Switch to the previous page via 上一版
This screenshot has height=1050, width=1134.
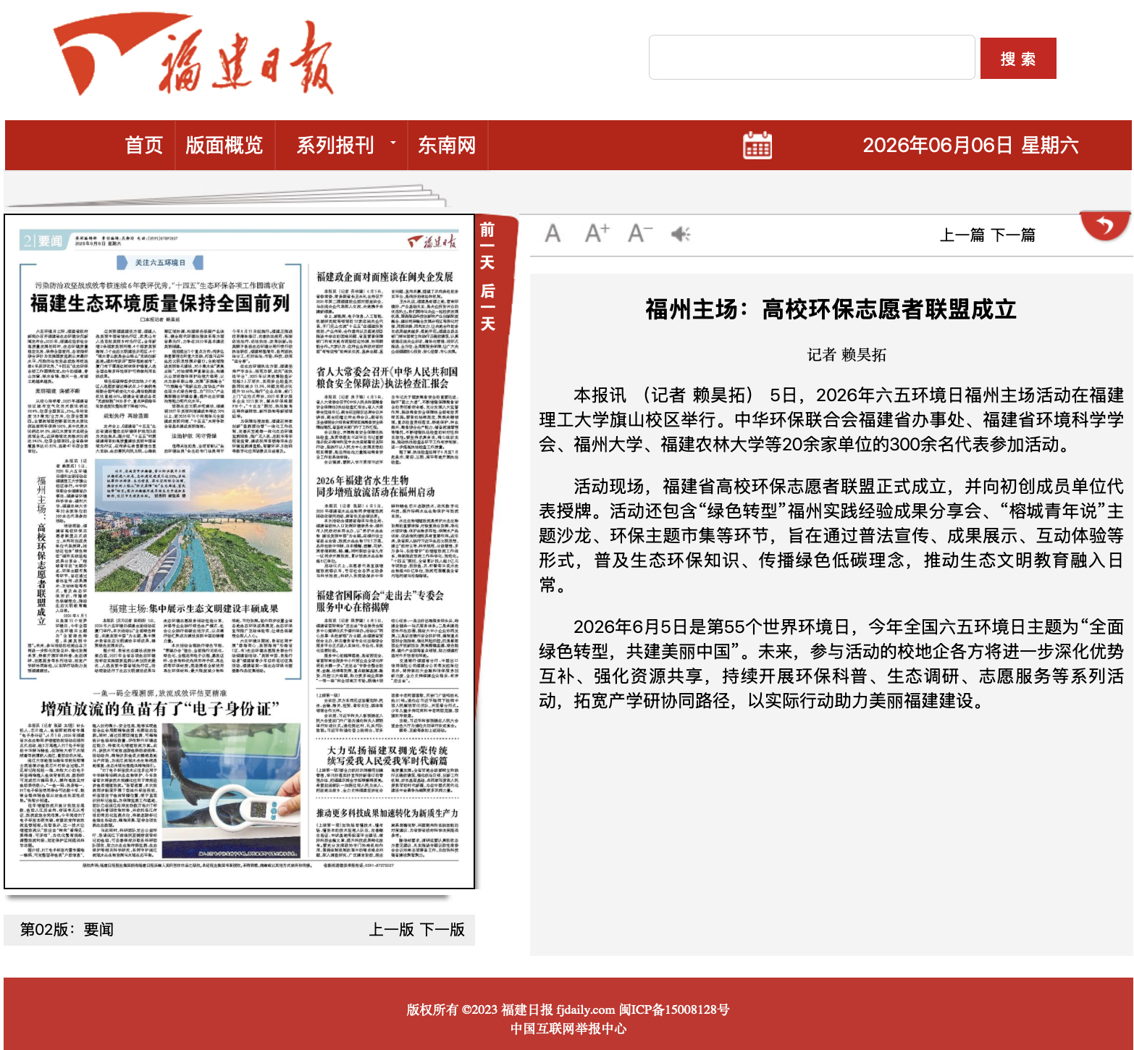pyautogui.click(x=391, y=930)
